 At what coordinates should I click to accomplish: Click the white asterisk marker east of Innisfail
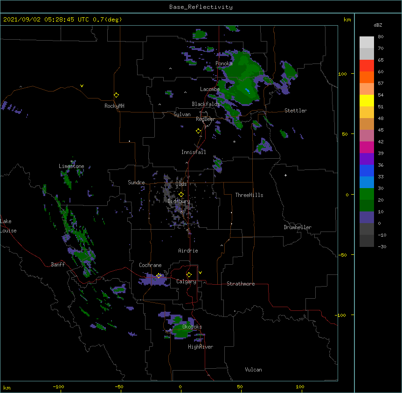(234, 141)
